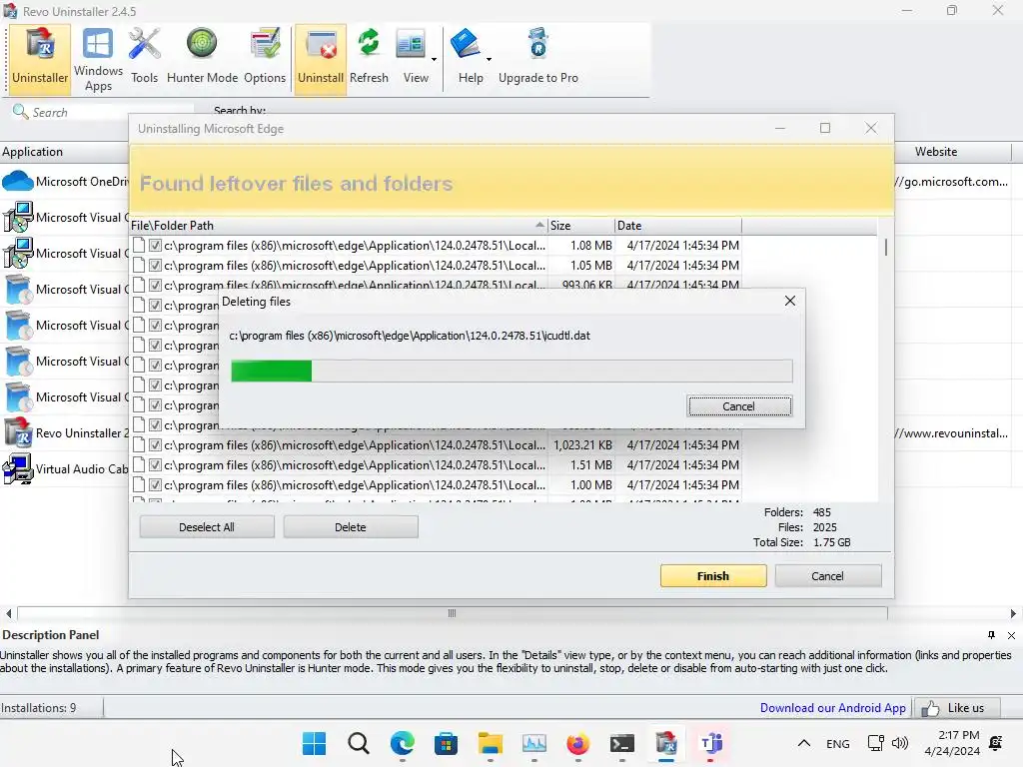Uncheck the leftover file sized 1.51 MB
Screen dimensions: 1023x767
pyautogui.click(x=155, y=465)
